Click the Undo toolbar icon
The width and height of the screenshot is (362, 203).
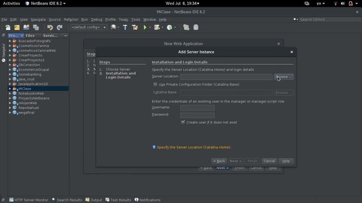pyautogui.click(x=50, y=28)
